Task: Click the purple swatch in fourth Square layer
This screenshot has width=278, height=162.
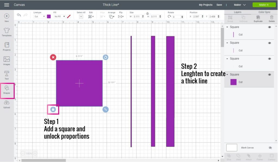Action: pos(233,82)
